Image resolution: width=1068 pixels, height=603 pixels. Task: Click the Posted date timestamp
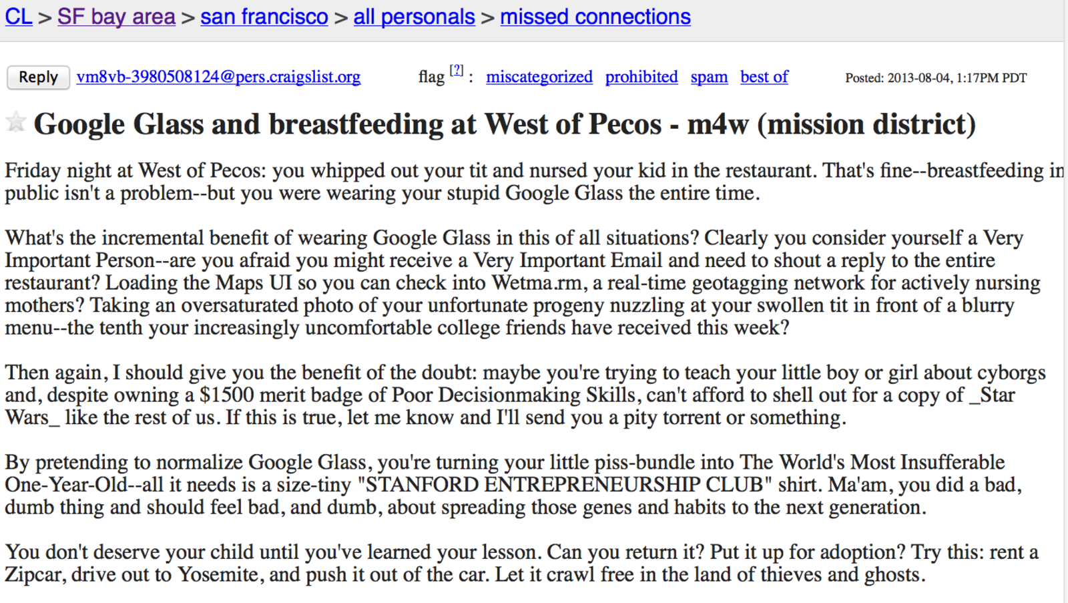936,78
